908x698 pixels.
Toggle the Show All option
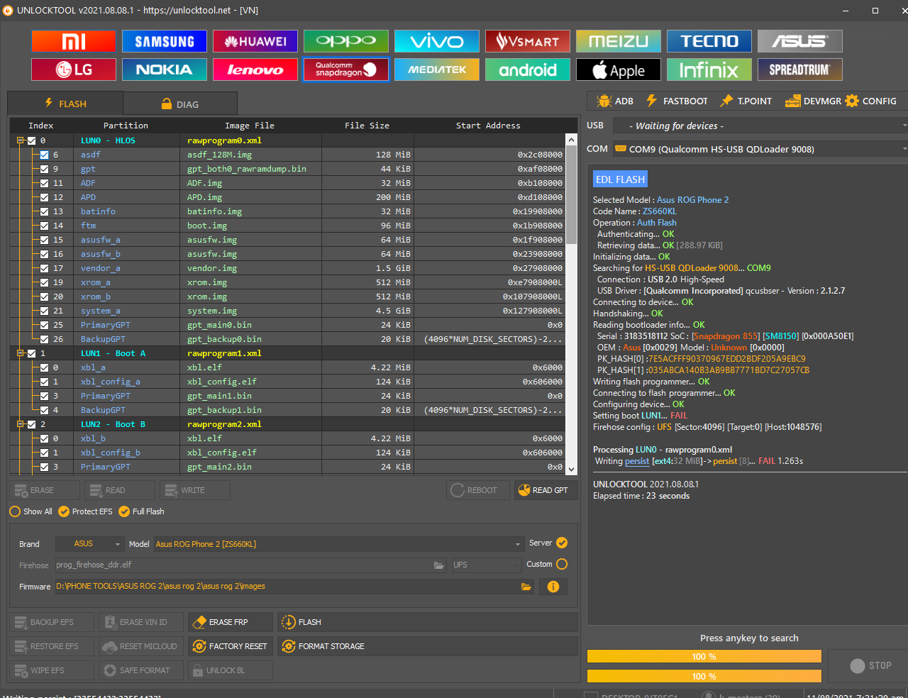(31, 511)
